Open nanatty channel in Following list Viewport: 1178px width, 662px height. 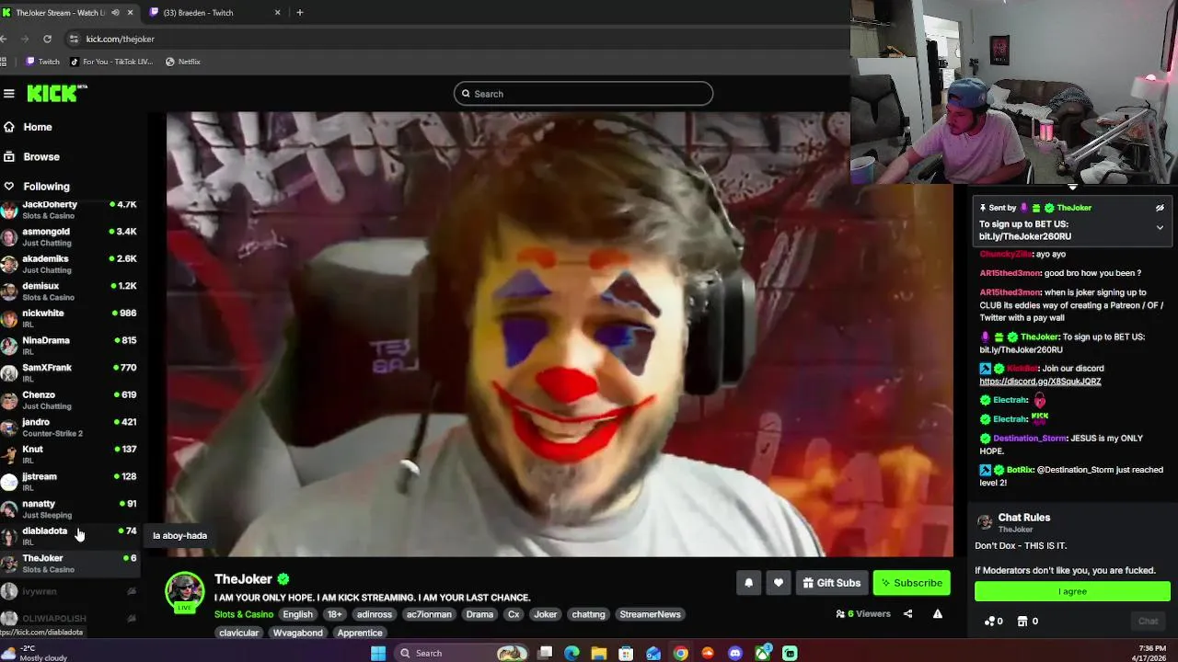coord(70,508)
